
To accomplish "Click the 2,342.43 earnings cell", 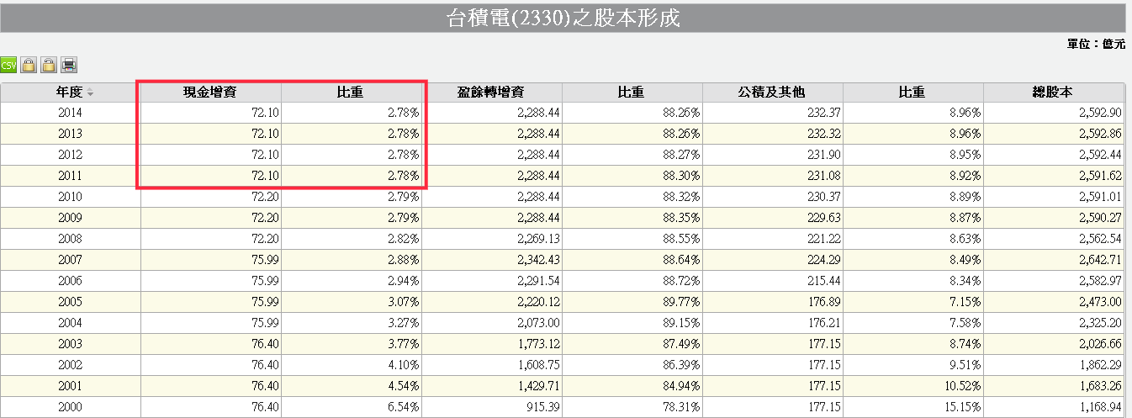I will 492,259.
